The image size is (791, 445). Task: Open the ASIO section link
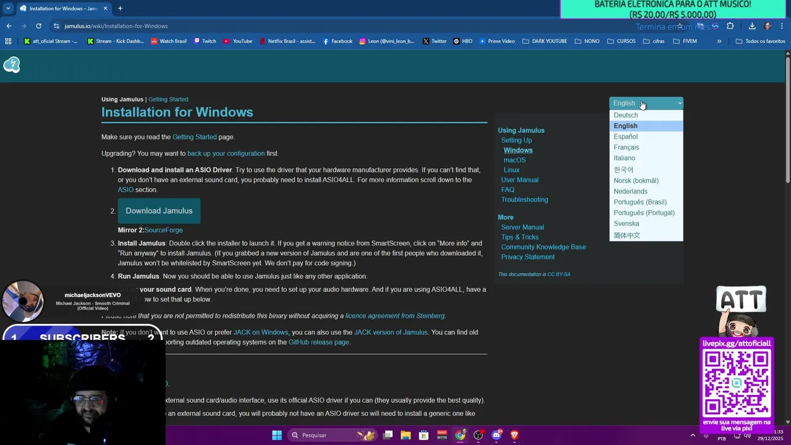125,190
